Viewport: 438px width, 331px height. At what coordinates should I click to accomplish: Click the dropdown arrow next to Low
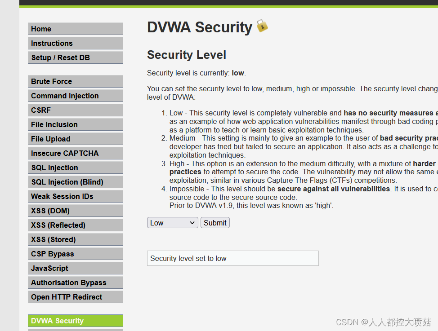192,222
